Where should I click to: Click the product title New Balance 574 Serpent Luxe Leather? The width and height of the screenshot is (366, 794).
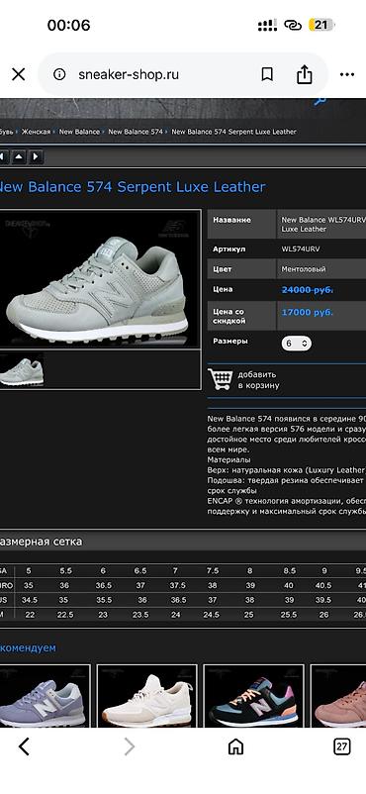click(132, 187)
